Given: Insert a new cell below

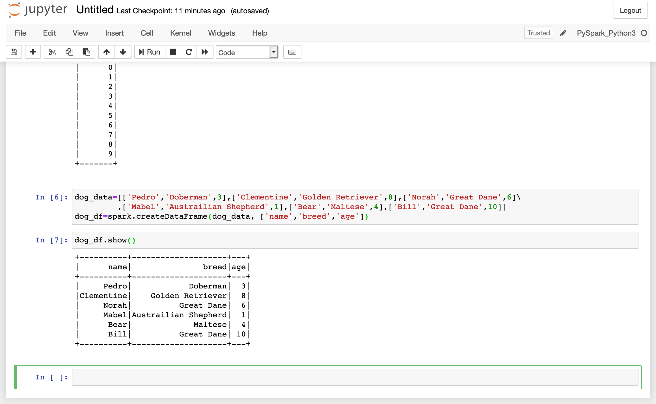Looking at the screenshot, I should coord(33,52).
